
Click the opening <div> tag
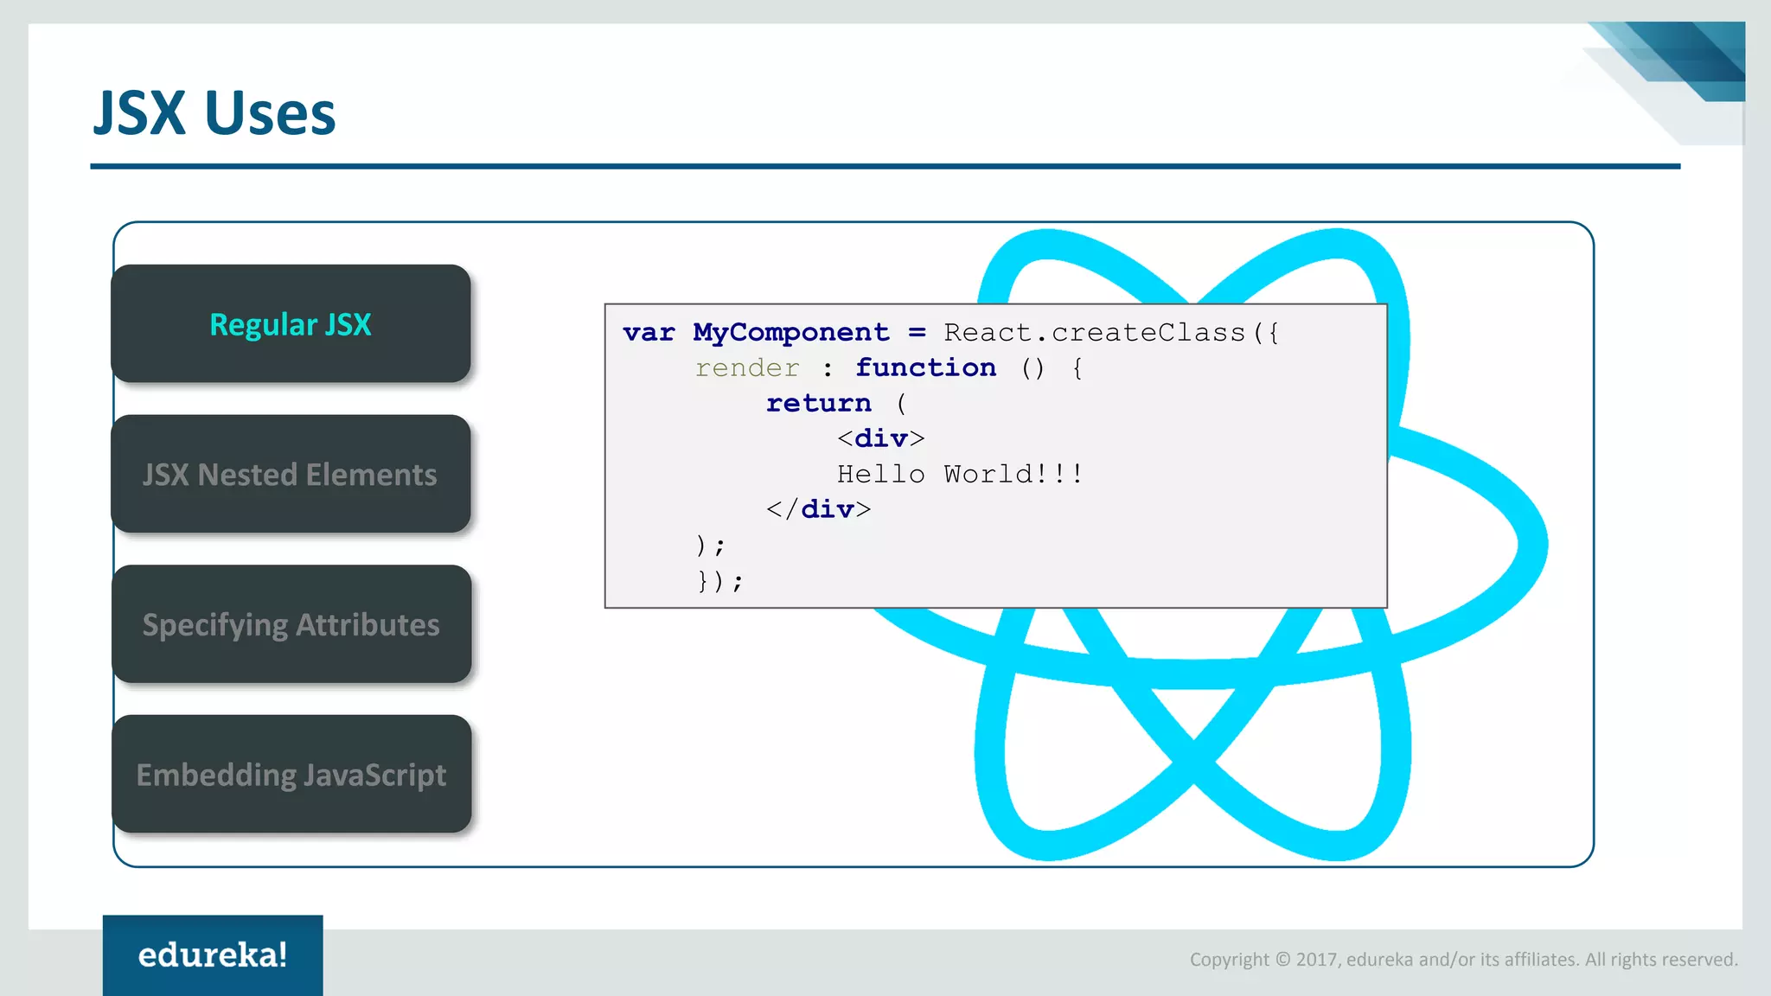point(881,439)
